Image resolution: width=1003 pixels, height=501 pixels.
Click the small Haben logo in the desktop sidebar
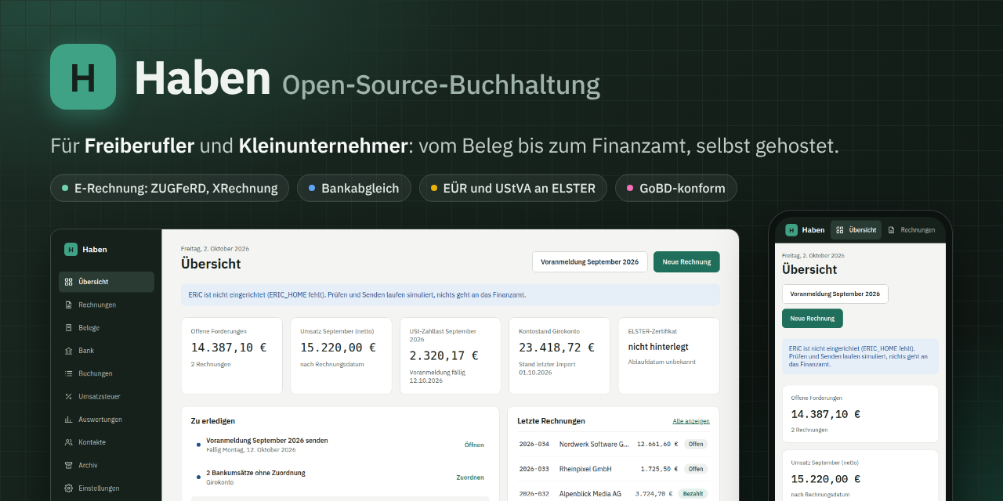pyautogui.click(x=71, y=250)
